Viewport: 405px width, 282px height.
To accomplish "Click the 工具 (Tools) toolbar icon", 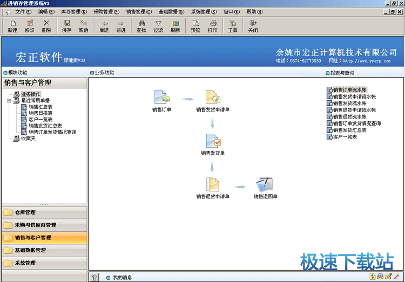I will coord(232,26).
